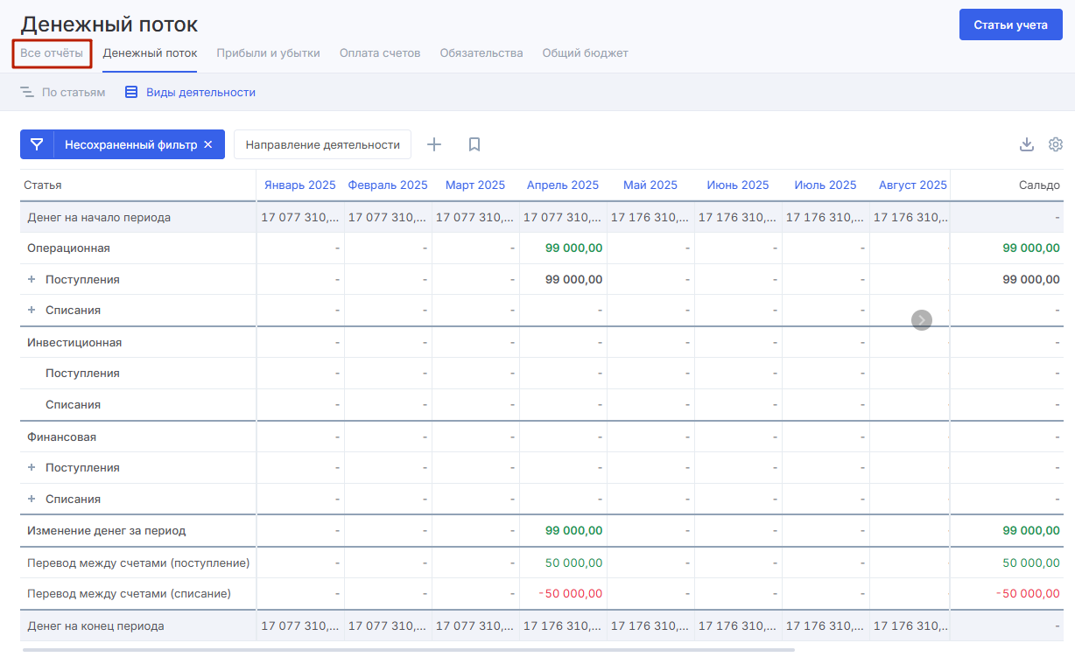The image size is (1075, 657).
Task: Click the 'Денежный поток' page heading
Action: coord(109,24)
